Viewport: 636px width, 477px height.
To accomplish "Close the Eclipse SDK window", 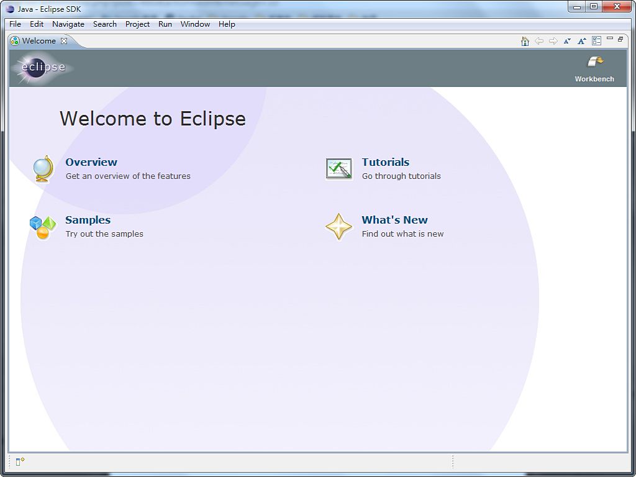I will 617,6.
